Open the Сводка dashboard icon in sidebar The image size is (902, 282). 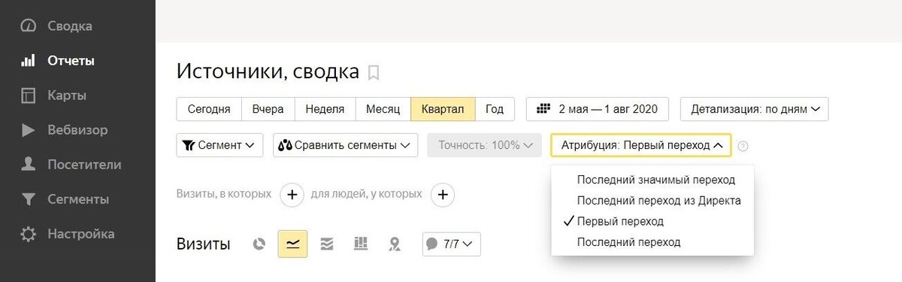click(x=29, y=26)
